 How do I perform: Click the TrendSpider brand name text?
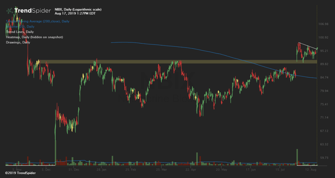pos(33,11)
